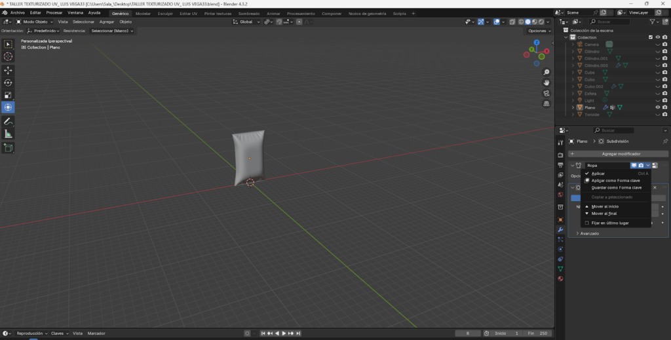
Task: Select the Annotate tool
Action: pyautogui.click(x=8, y=121)
